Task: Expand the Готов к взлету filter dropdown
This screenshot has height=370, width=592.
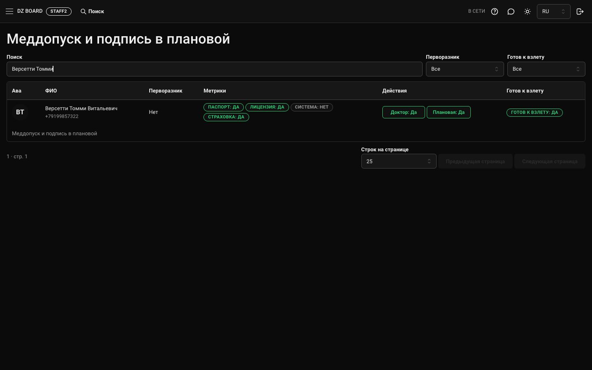Action: point(546,69)
